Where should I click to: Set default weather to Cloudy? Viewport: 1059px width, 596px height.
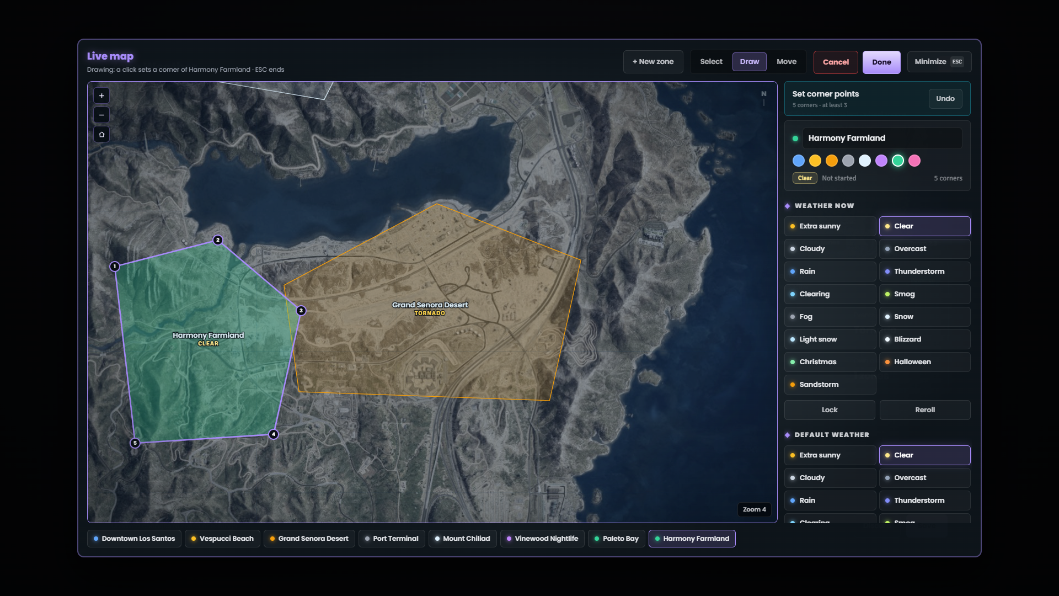click(830, 478)
